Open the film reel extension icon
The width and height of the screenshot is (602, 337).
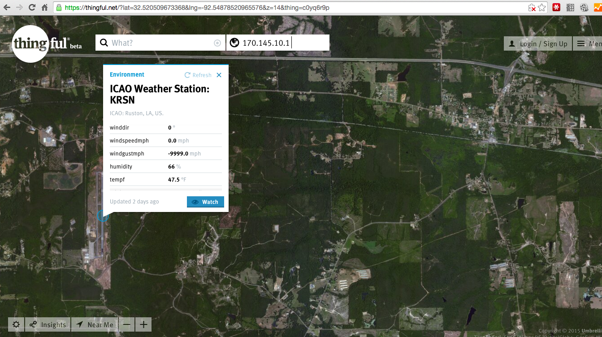584,8
